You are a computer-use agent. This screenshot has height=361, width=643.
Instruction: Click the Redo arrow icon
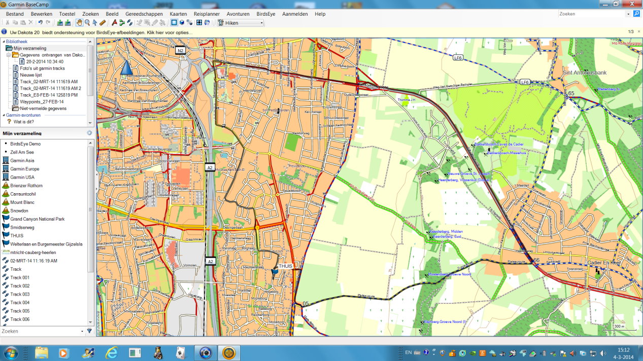[x=48, y=22]
